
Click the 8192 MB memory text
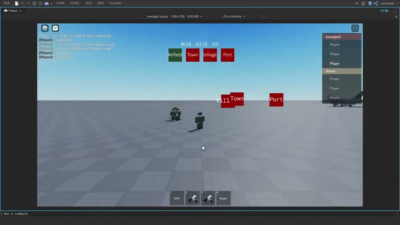193,16
